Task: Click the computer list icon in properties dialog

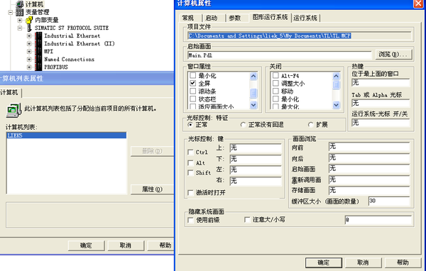Action: pyautogui.click(x=13, y=111)
